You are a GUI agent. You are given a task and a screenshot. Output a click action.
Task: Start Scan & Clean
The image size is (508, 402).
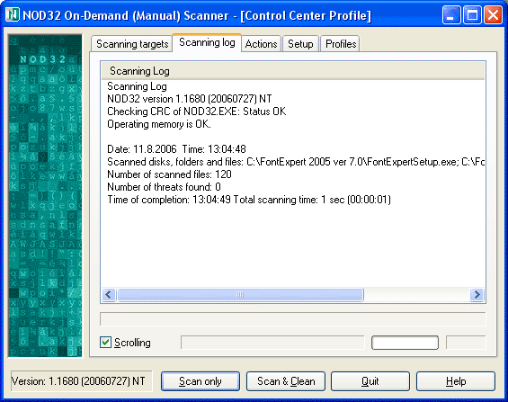click(x=286, y=381)
